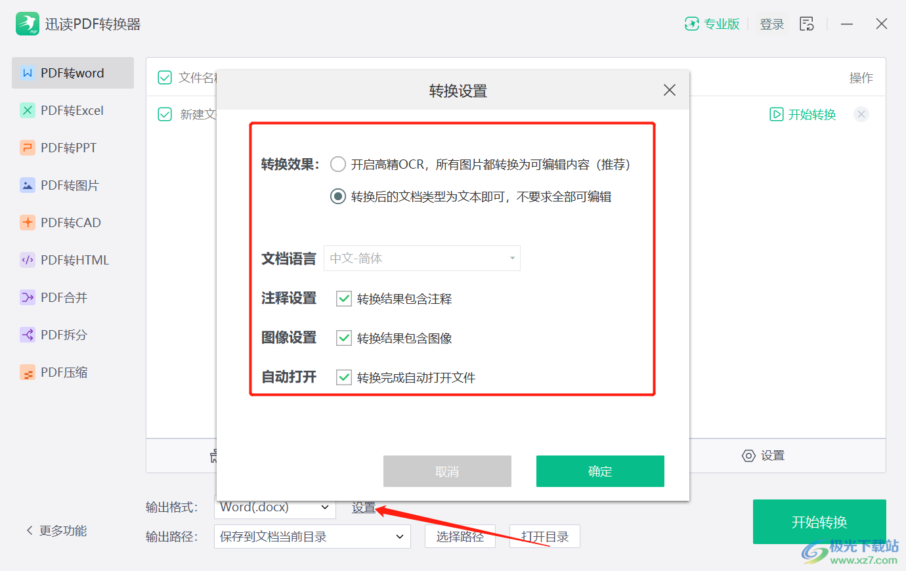The width and height of the screenshot is (906, 571).
Task: Click the 设置 link beside output format
Action: 364,507
